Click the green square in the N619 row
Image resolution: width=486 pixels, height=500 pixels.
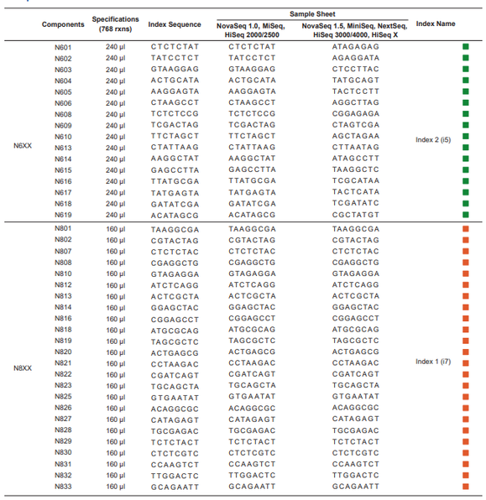[466, 215]
